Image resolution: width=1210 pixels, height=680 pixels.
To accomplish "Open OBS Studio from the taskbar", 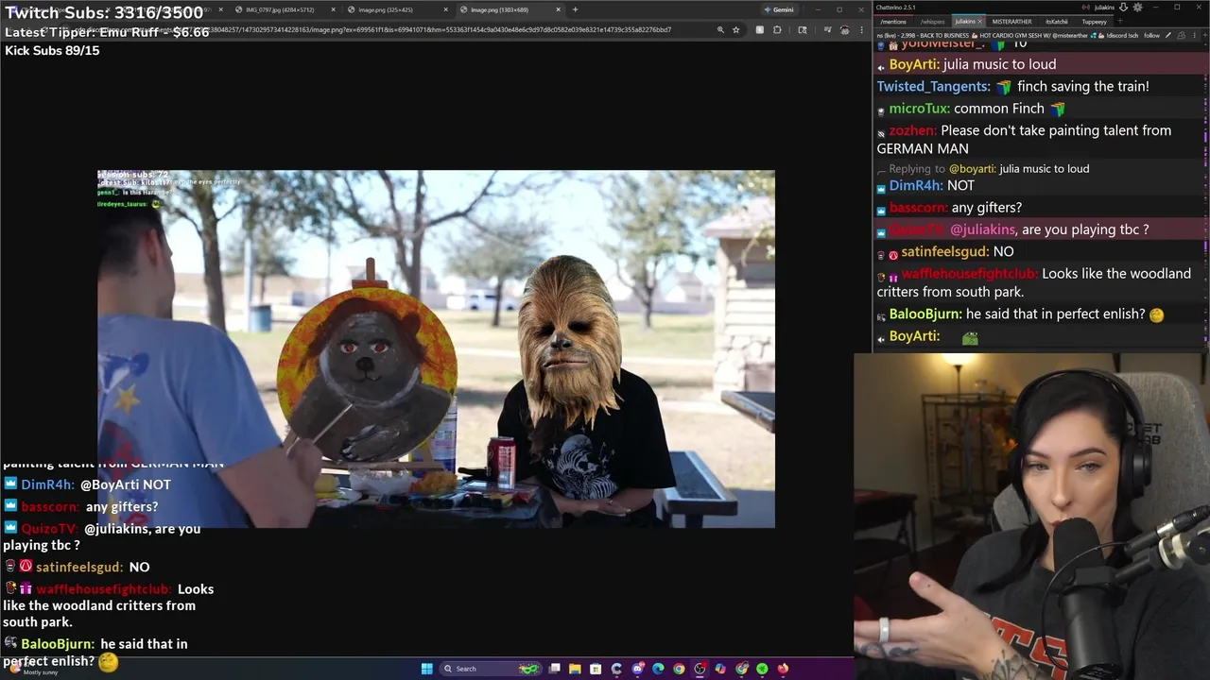I will point(700,669).
